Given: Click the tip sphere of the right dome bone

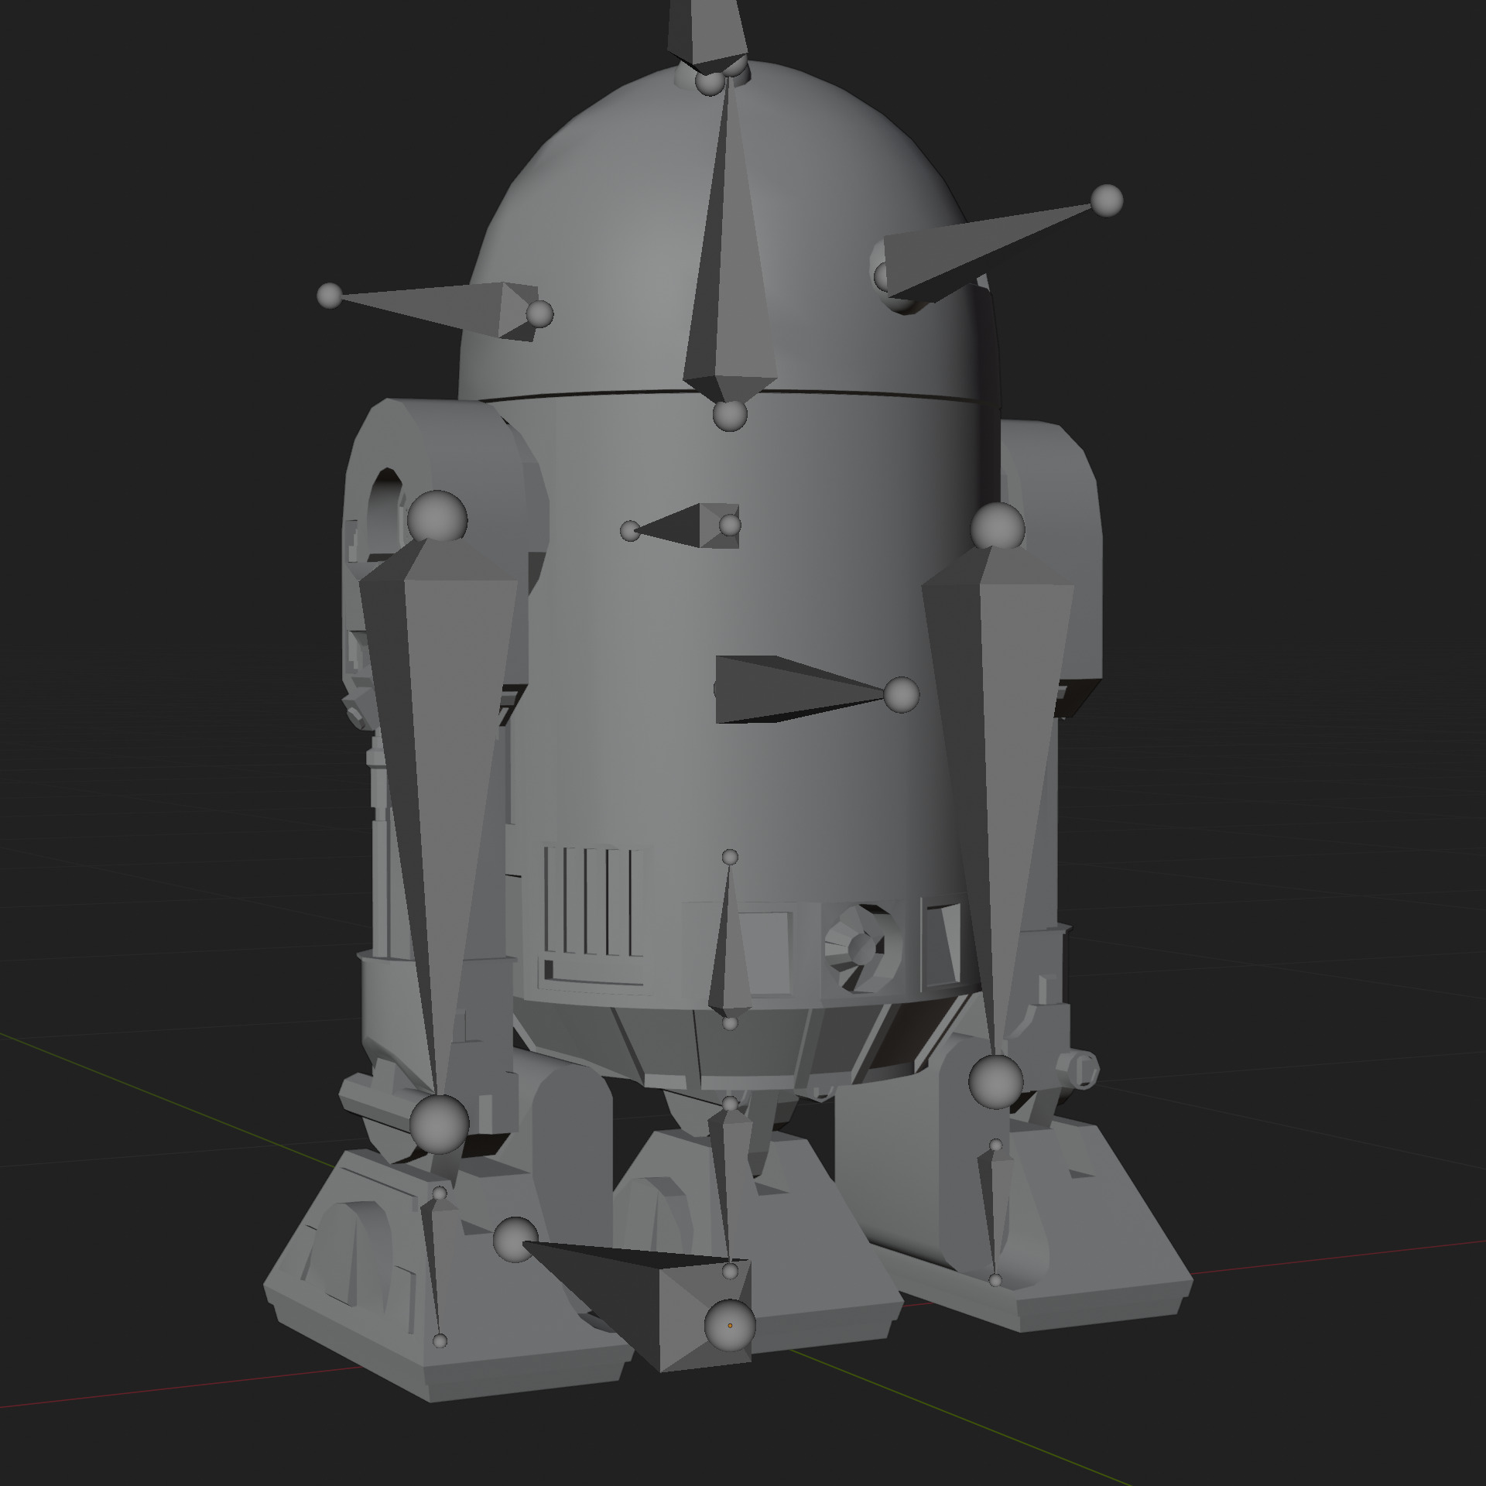Looking at the screenshot, I should [1107, 200].
